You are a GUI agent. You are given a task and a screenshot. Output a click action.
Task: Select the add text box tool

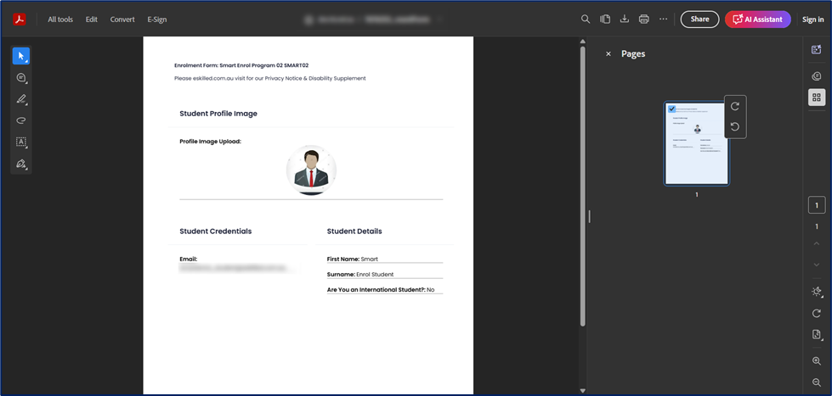tap(21, 142)
